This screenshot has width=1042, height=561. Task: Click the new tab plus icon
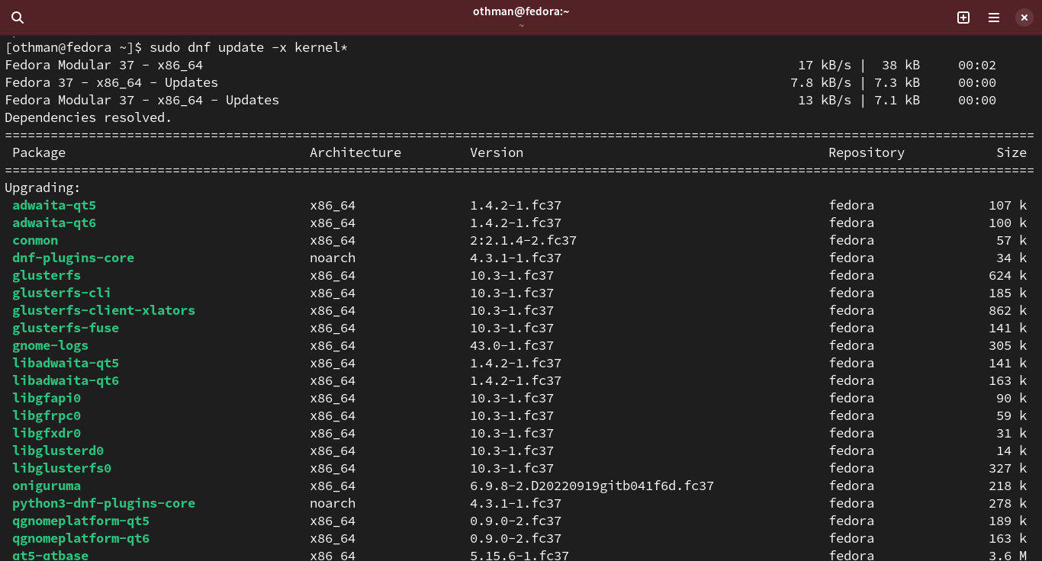point(963,18)
